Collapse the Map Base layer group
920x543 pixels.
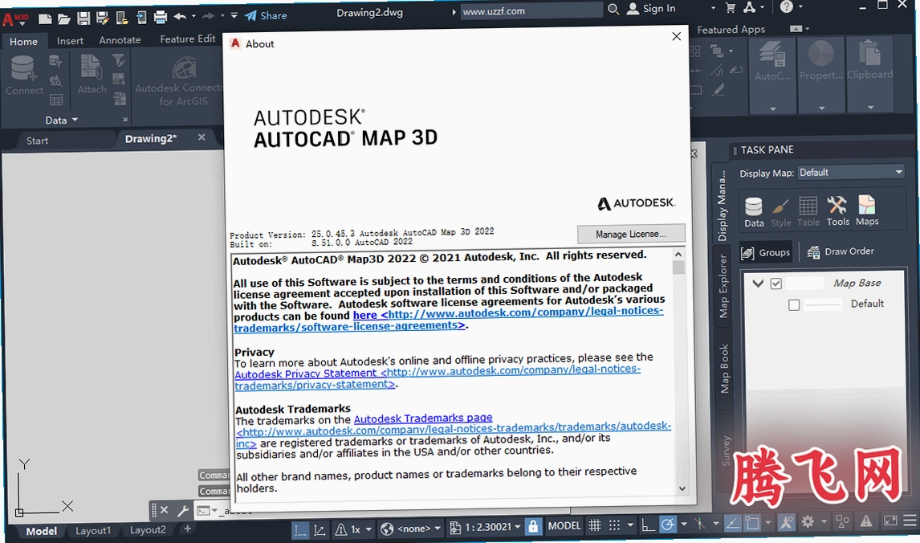tap(758, 284)
